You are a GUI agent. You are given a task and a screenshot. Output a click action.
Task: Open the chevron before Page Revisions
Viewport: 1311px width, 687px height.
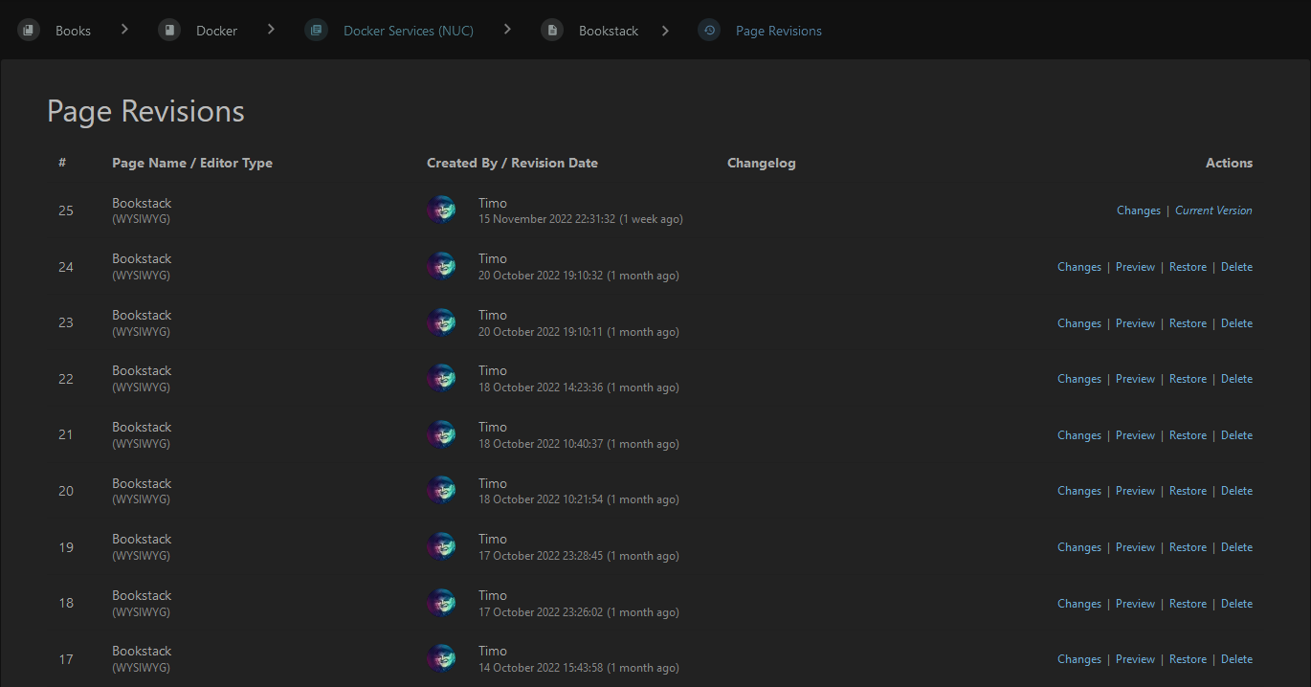click(x=665, y=30)
